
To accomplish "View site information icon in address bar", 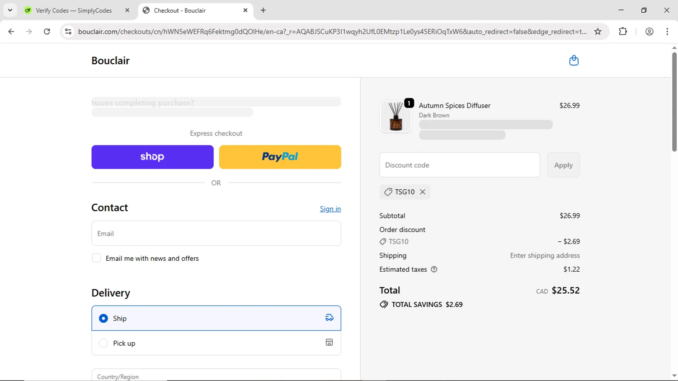I will [x=68, y=32].
